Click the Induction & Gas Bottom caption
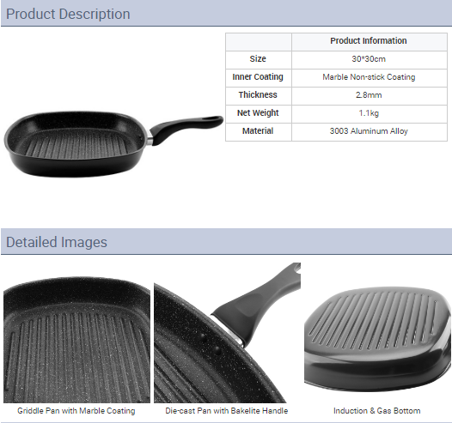The width and height of the screenshot is (452, 423). pos(377,411)
